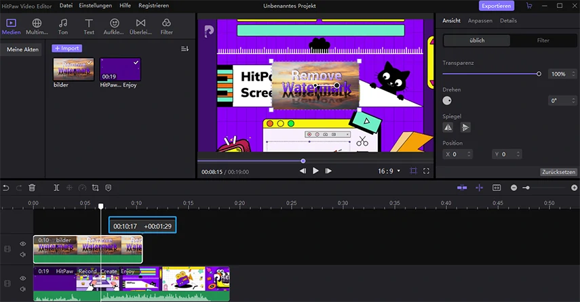This screenshot has width=580, height=302.
Task: Click the Exportieren button
Action: click(497, 6)
